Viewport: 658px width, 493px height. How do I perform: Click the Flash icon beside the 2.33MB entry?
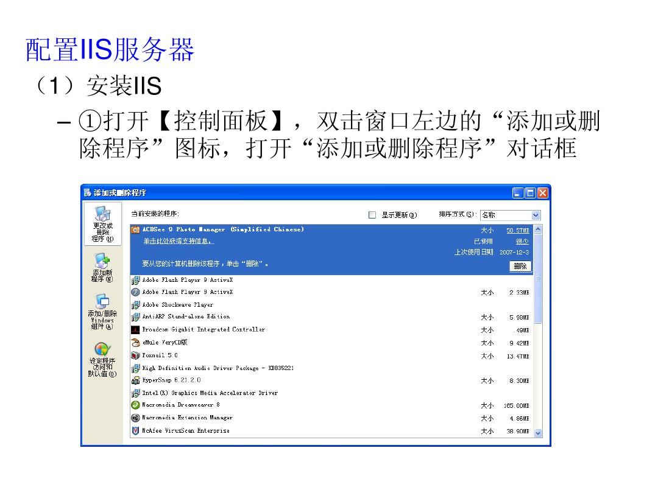click(x=135, y=292)
